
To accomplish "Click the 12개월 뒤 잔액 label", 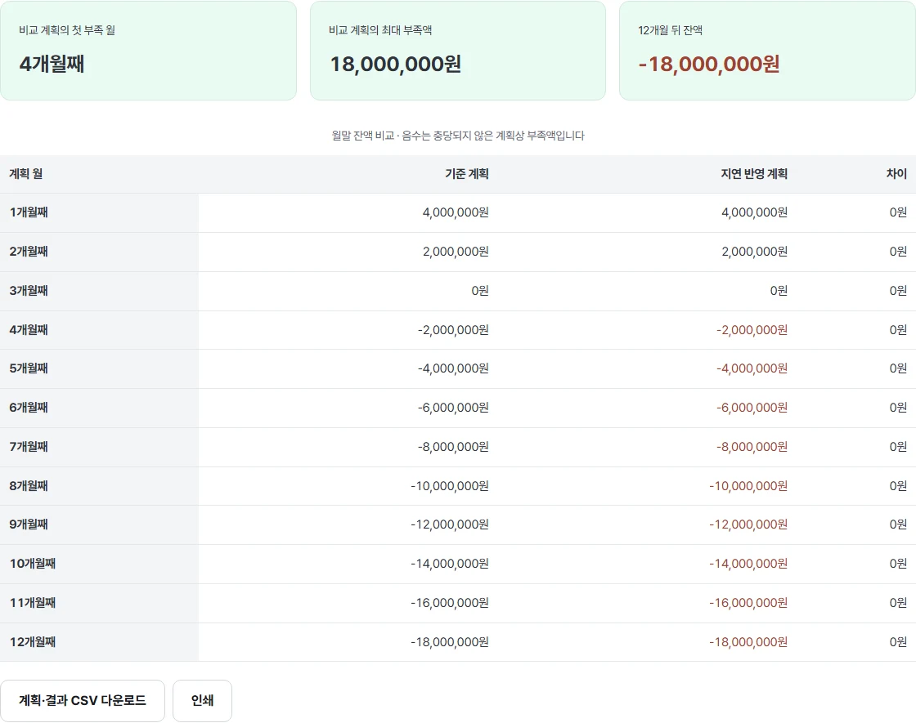I will coord(670,30).
